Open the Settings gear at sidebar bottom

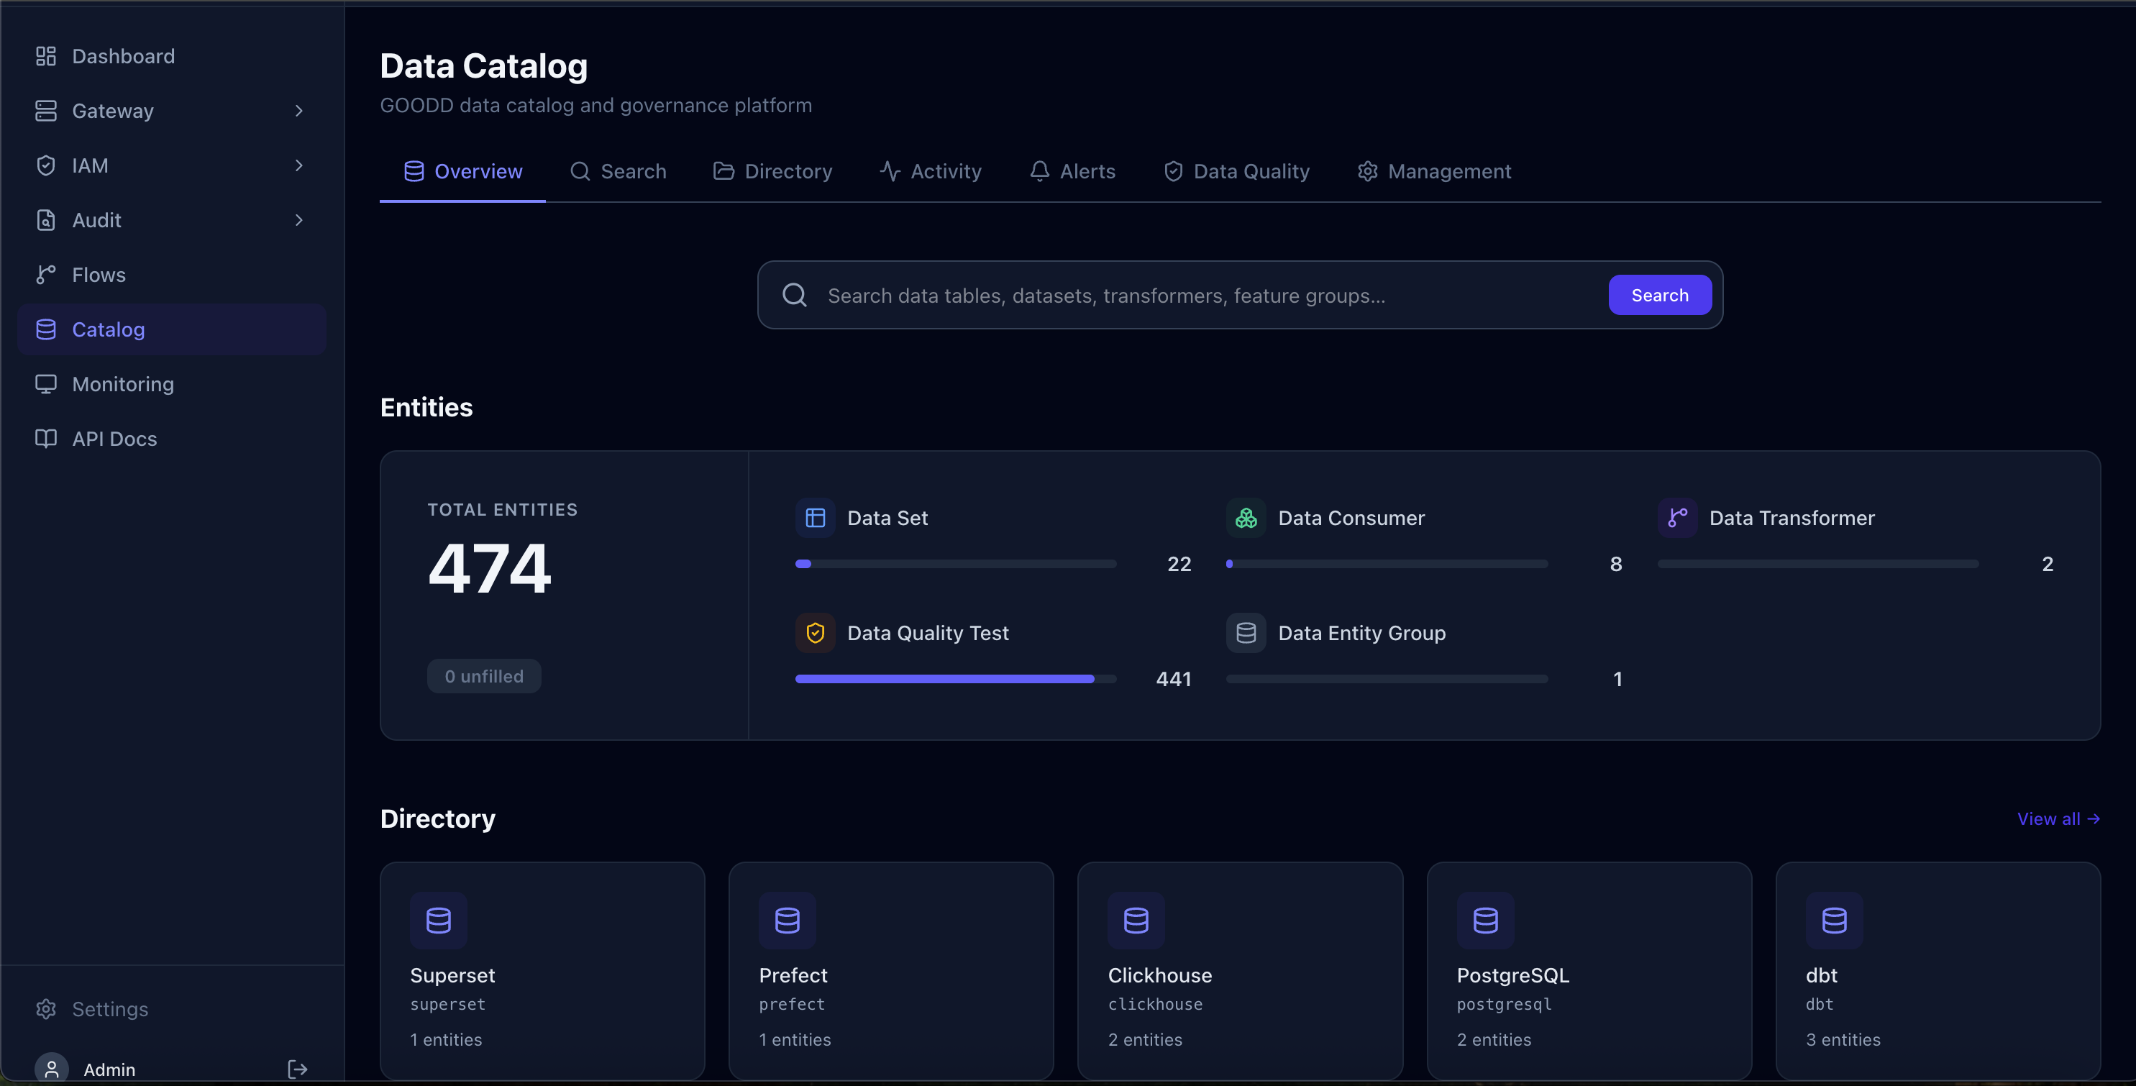tap(45, 1009)
